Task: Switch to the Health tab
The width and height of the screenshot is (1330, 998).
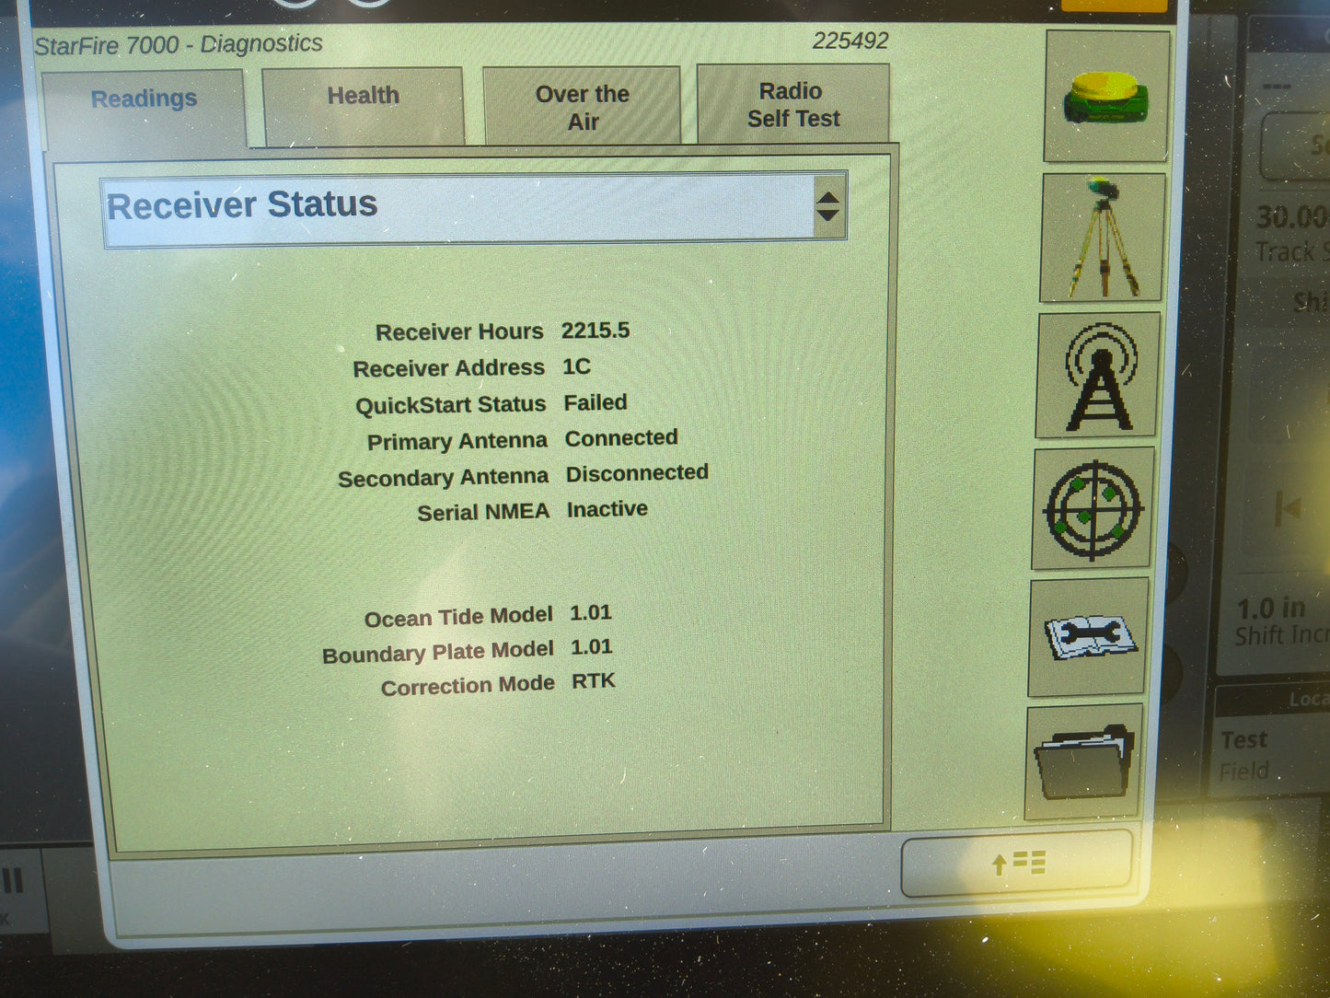Action: coord(363,99)
